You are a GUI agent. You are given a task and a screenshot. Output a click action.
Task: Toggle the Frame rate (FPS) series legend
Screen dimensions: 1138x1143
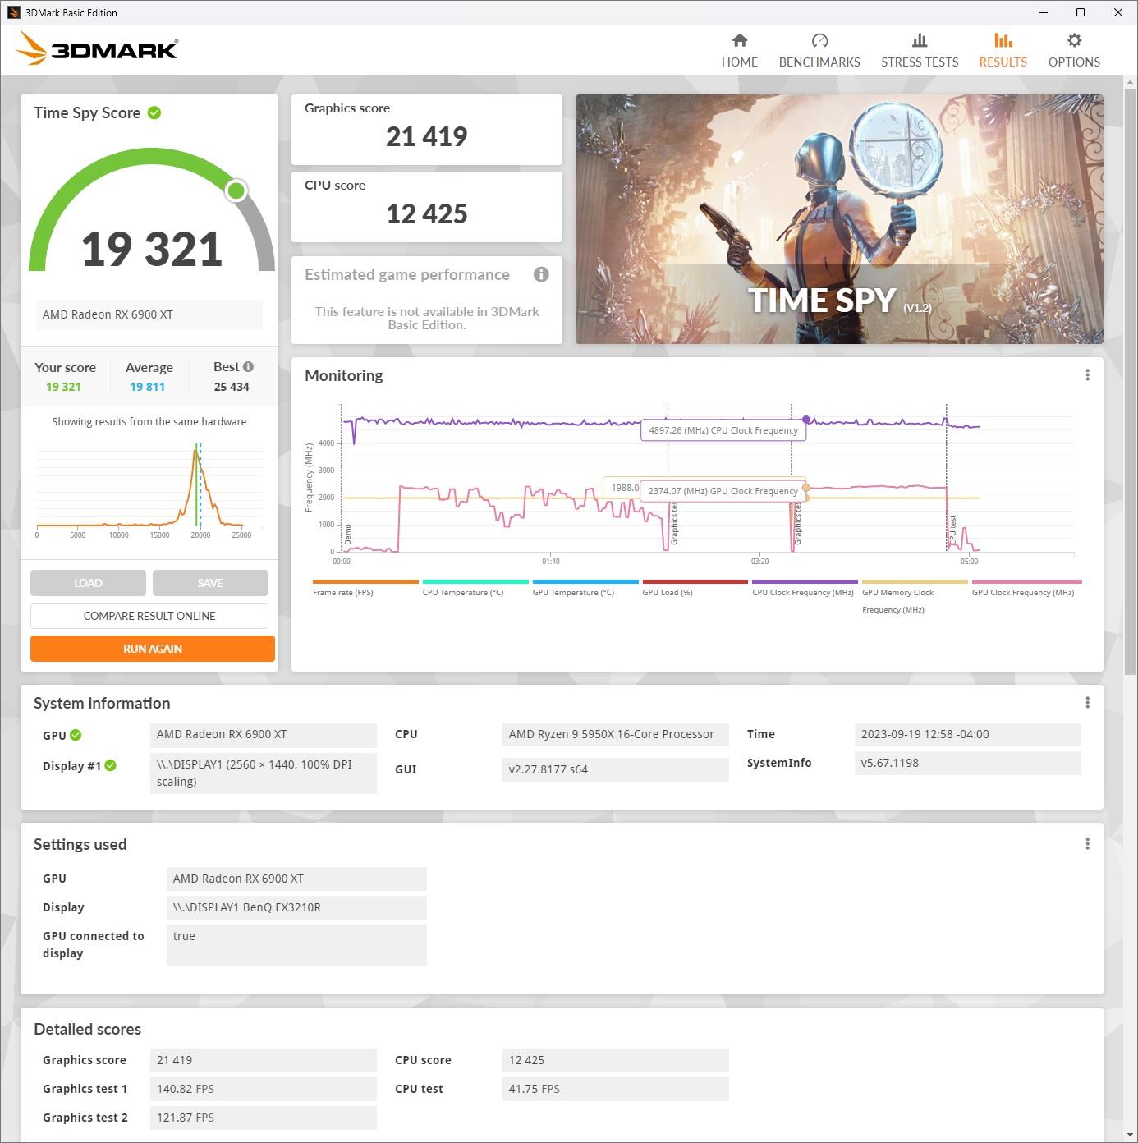click(342, 592)
